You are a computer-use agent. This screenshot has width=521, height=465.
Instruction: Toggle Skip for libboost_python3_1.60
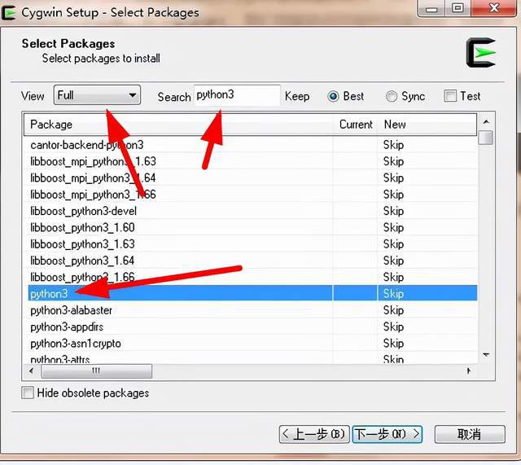click(393, 228)
